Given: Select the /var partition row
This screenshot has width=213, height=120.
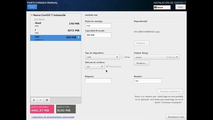Looking at the screenshot, I should pyautogui.click(x=56, y=38).
